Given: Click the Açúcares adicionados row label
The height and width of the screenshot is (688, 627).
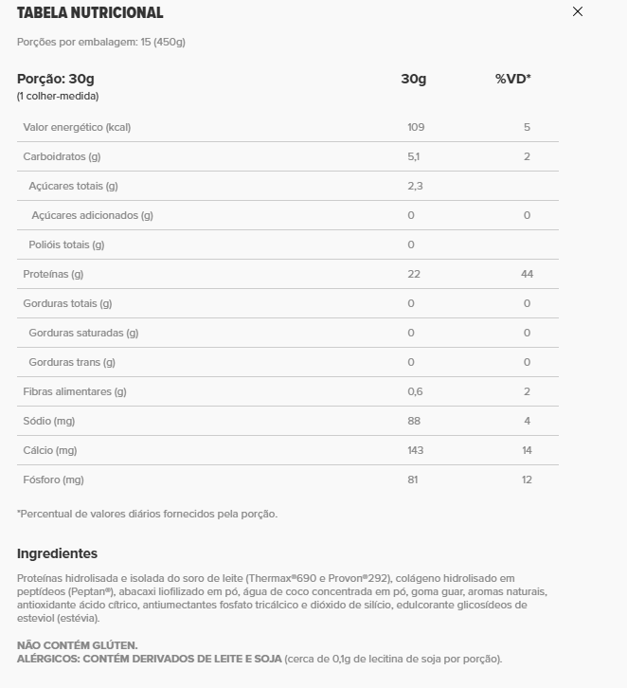Looking at the screenshot, I should [92, 215].
